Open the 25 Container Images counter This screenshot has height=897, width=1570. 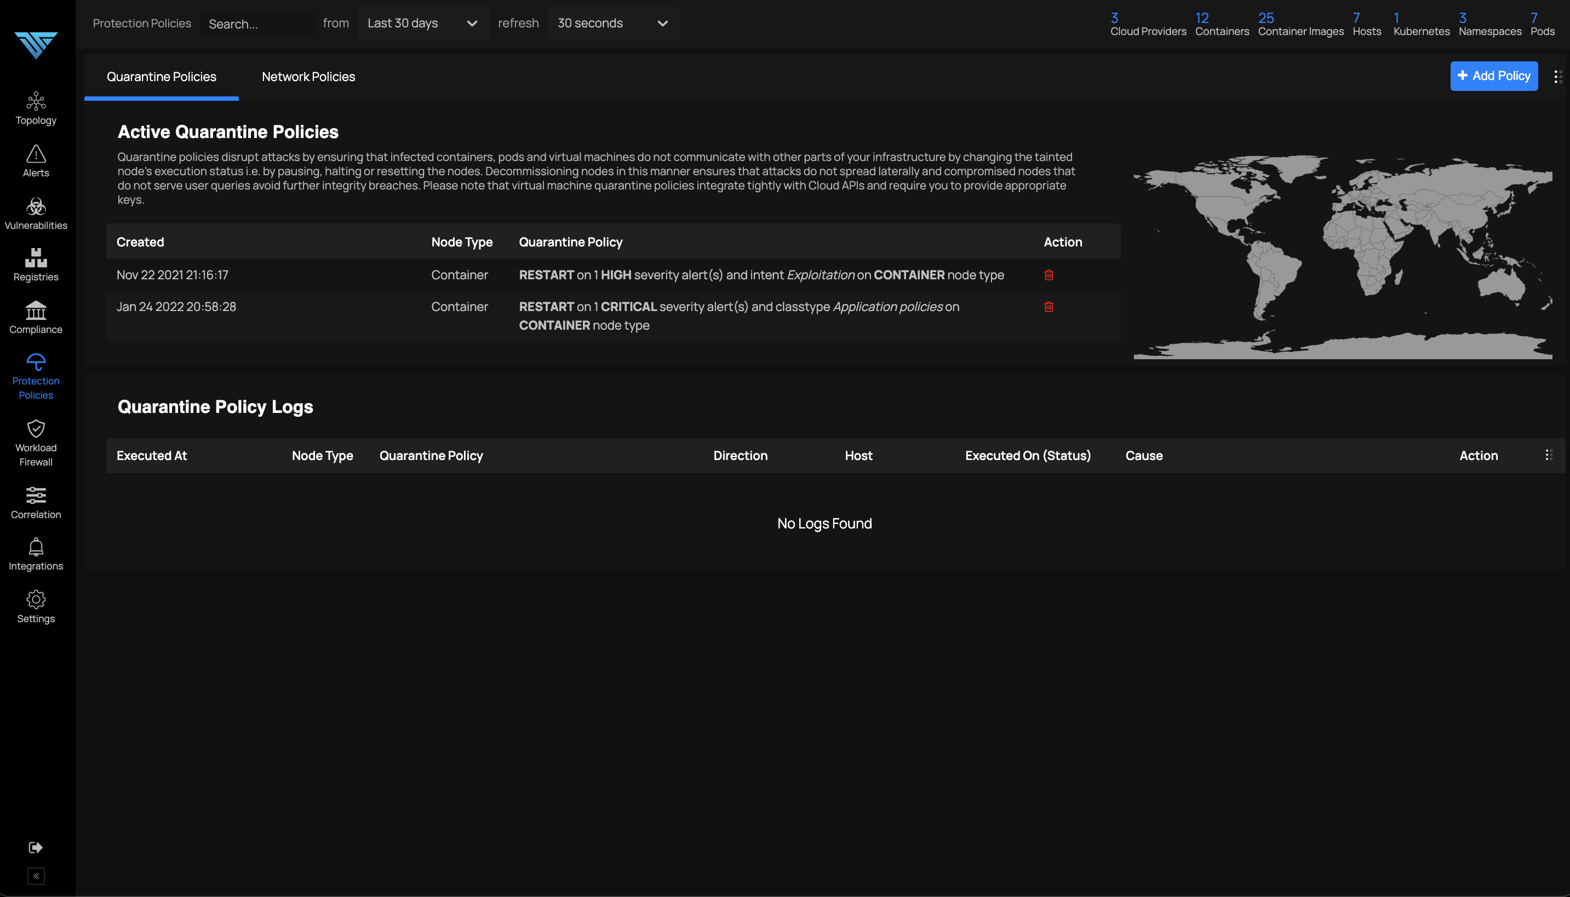[1300, 24]
